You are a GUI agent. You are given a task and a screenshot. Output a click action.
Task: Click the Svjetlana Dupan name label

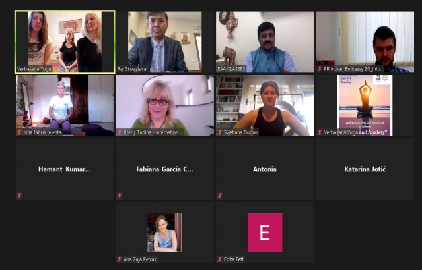[x=241, y=132]
